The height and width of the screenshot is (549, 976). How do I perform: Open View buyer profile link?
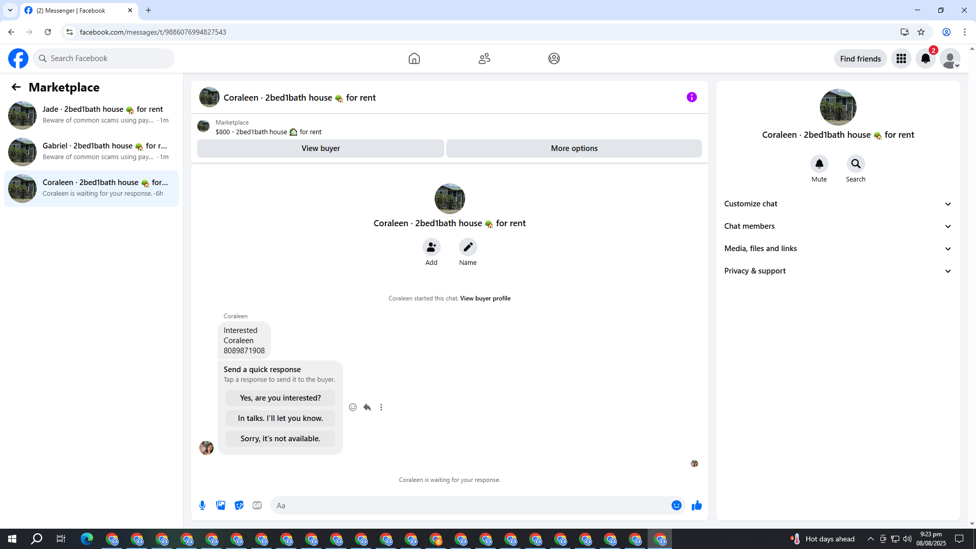pos(485,298)
